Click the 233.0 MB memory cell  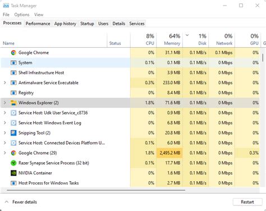pyautogui.click(x=169, y=83)
